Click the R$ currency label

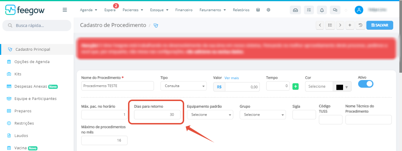219,87
